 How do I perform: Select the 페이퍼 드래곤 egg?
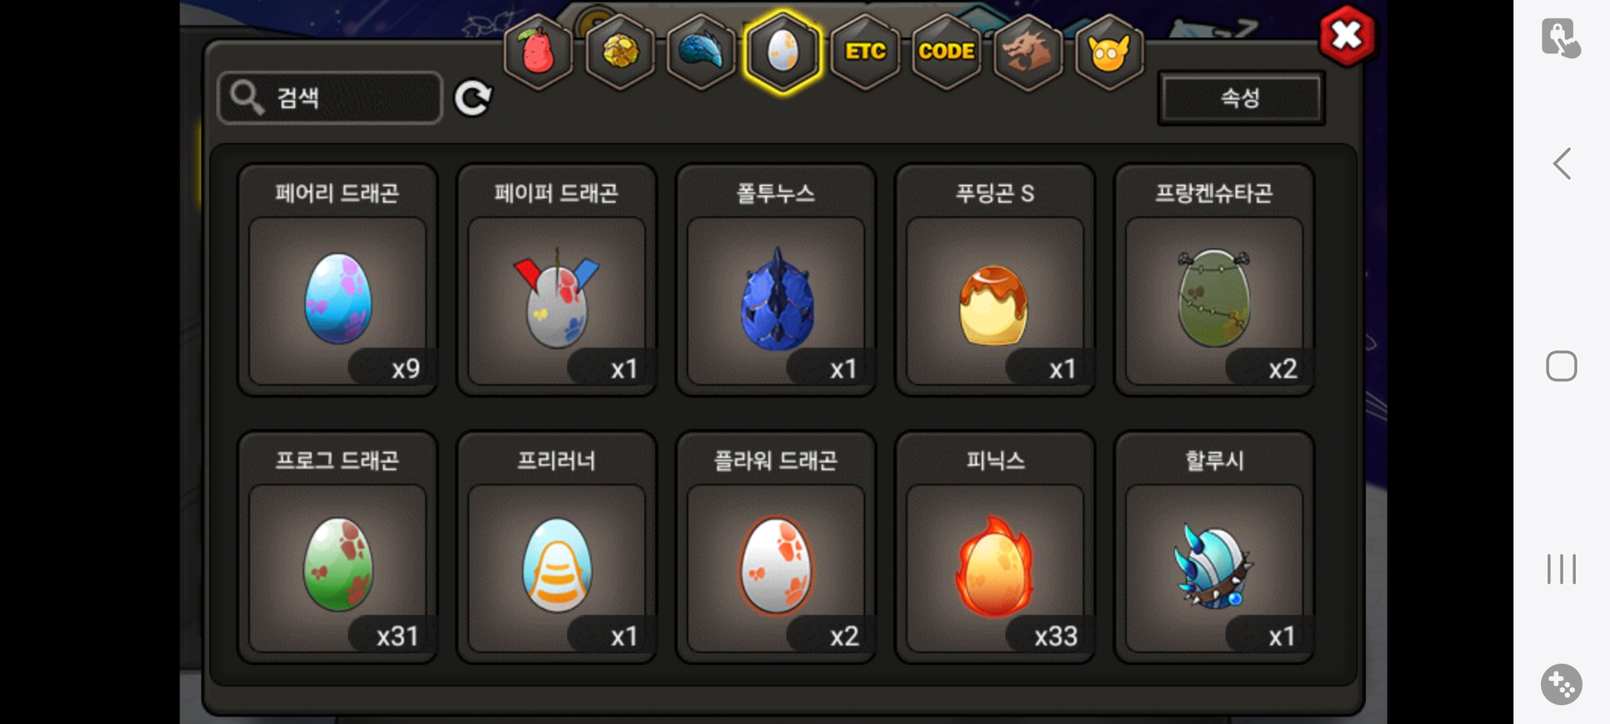[557, 280]
